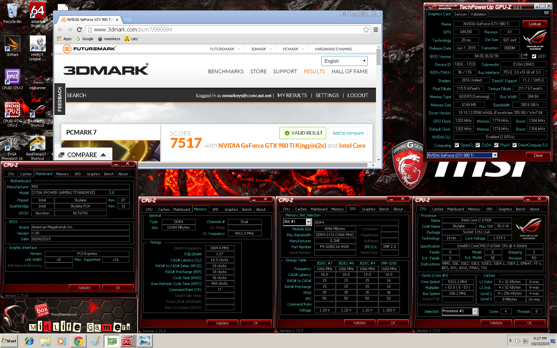This screenshot has width=557, height=348.
Task: Open the GPU selection dropdown in GPU-Z
Action: tap(495, 155)
